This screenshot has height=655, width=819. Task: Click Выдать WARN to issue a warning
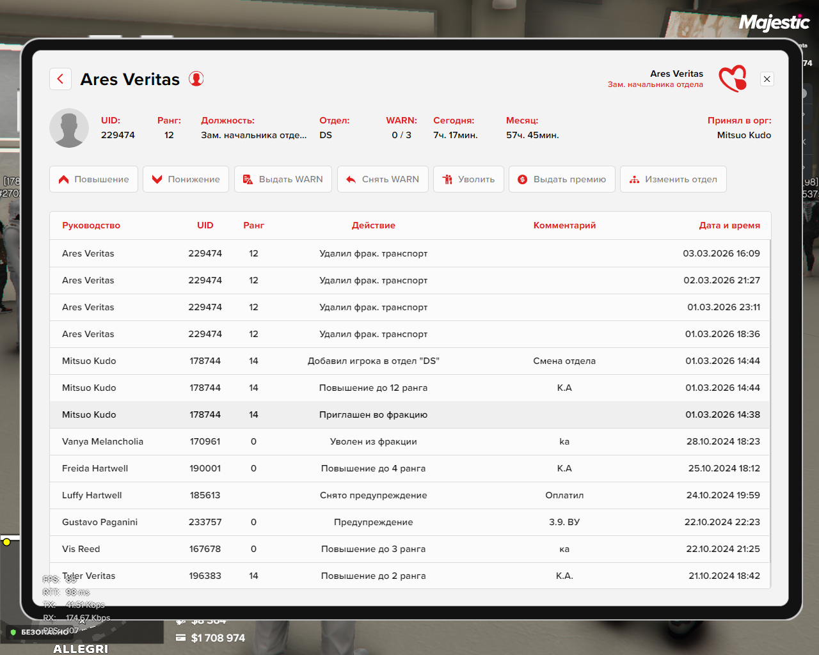283,179
